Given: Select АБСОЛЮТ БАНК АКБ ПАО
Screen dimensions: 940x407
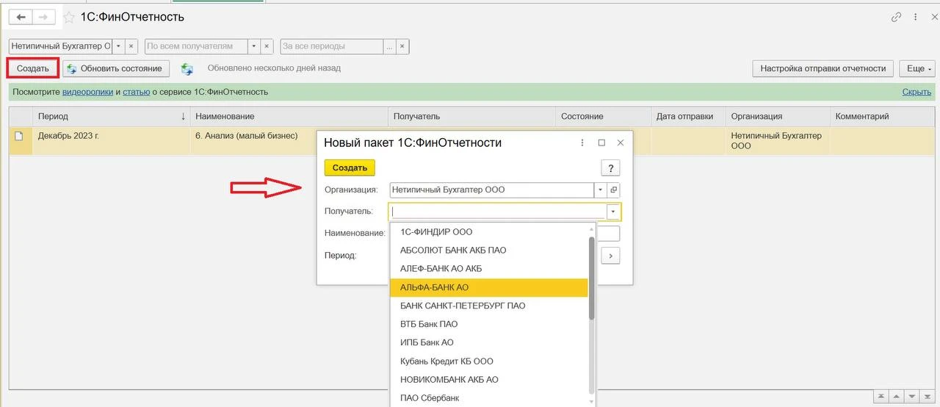Looking at the screenshot, I should click(x=489, y=251).
